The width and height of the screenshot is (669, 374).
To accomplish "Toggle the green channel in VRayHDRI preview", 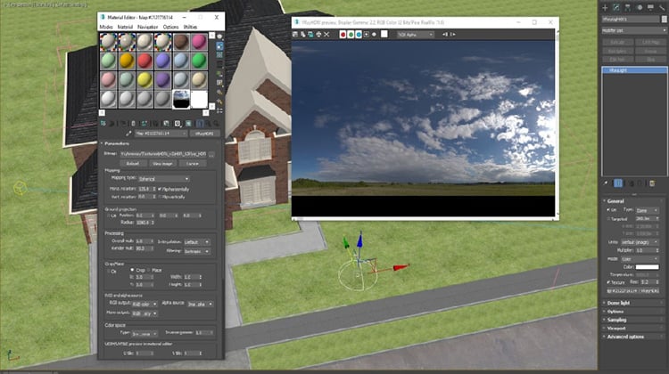I will (x=351, y=34).
